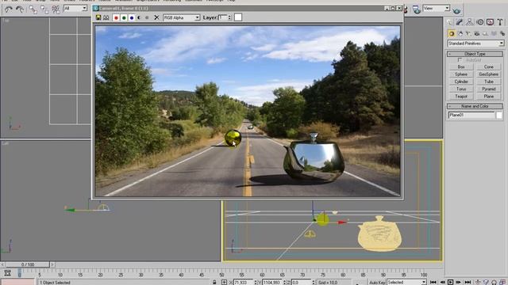Adjust the Layer number spinner
The image size is (508, 285).
coord(229,17)
